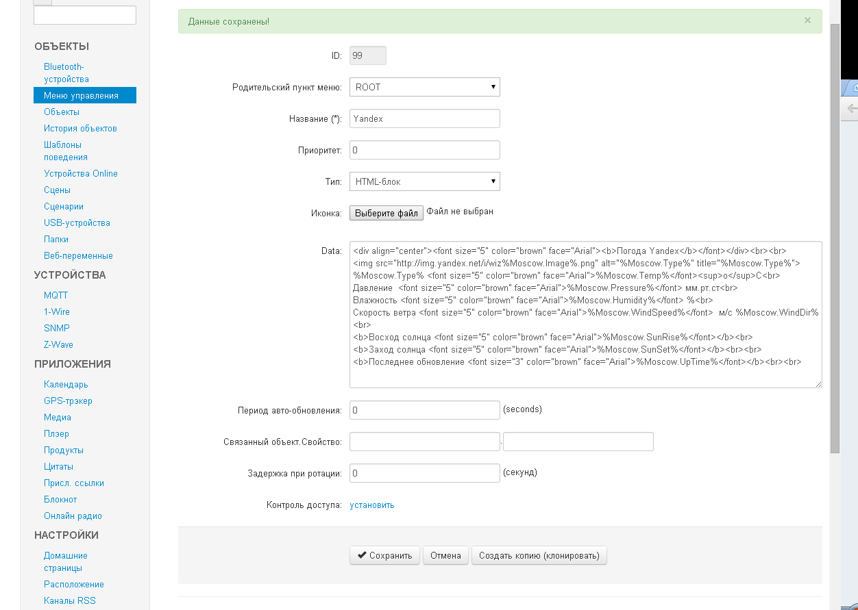Viewport: 858px width, 610px height.
Task: Click the Сохранить button with checkmark
Action: tap(384, 555)
